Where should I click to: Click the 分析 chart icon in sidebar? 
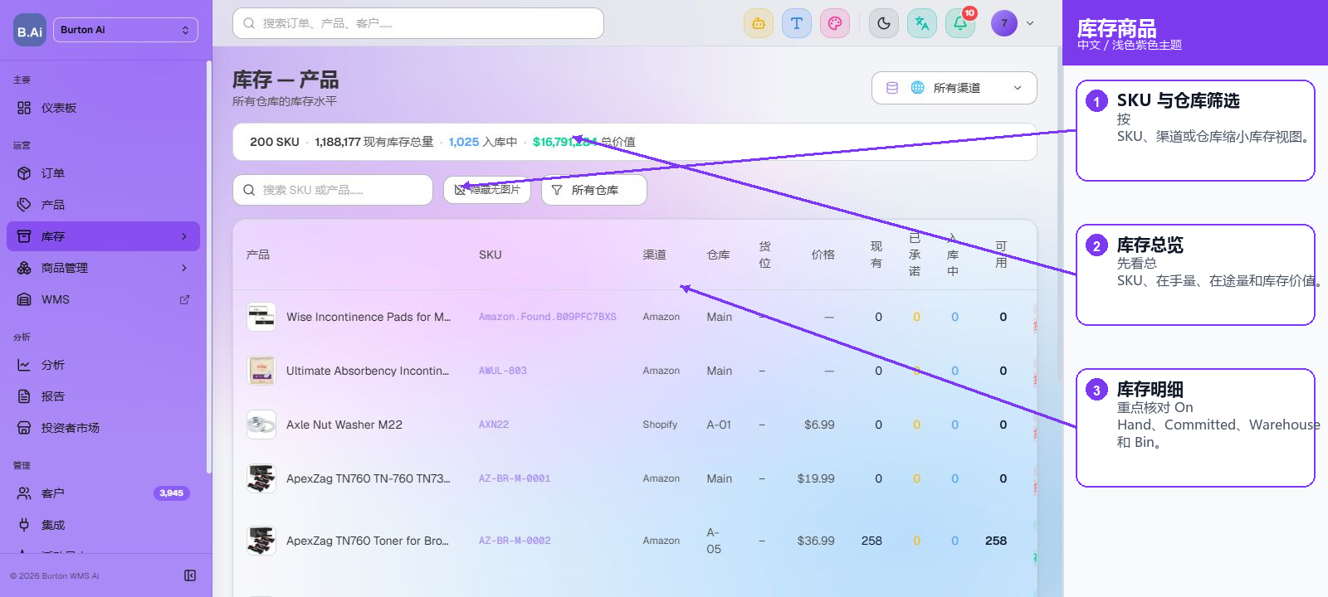(24, 365)
